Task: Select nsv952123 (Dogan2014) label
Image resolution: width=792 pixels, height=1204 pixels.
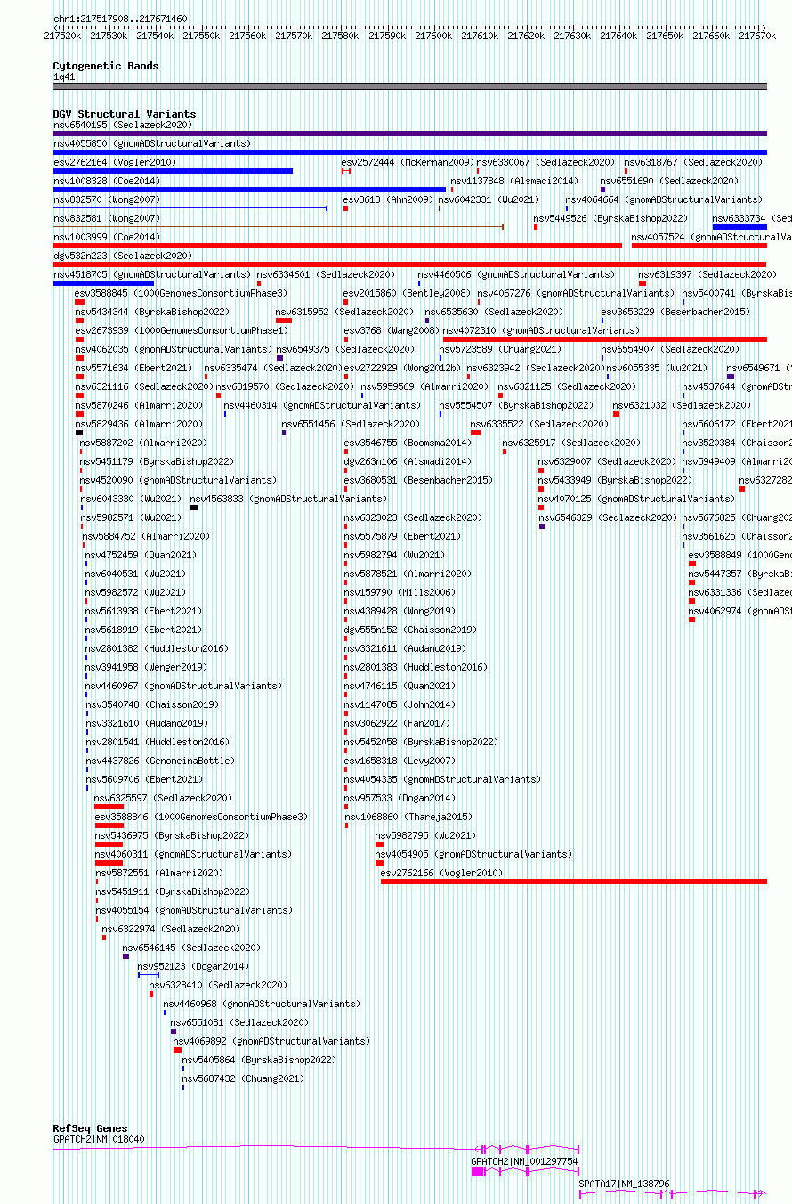Action: click(x=194, y=966)
